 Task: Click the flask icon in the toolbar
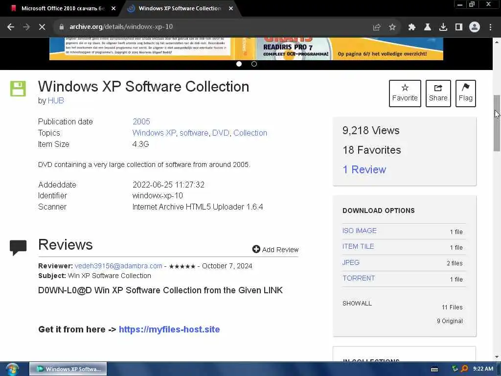tap(428, 27)
